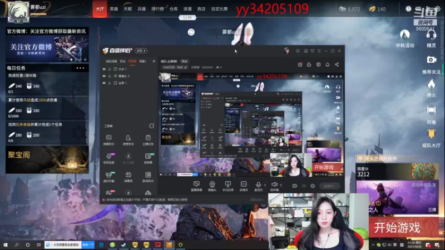Add 摄像头 camera source
This screenshot has width=445, height=250.
(x=212, y=186)
